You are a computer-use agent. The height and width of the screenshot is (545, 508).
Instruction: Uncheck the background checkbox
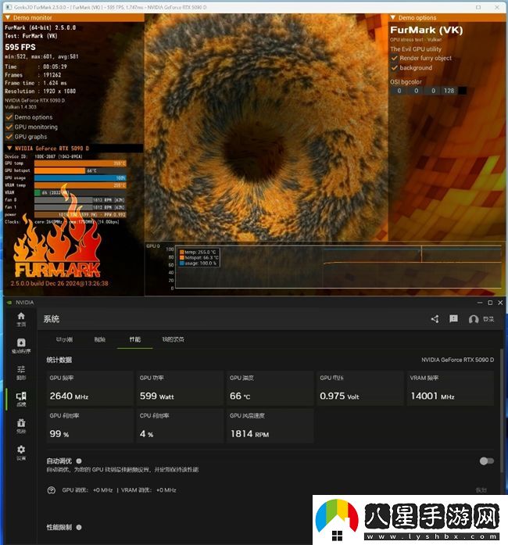[x=394, y=68]
